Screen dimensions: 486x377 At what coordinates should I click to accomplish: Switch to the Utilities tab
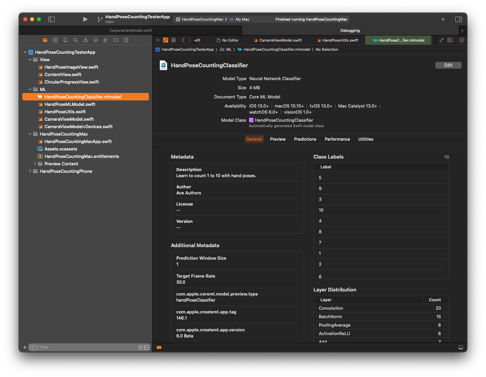[365, 139]
